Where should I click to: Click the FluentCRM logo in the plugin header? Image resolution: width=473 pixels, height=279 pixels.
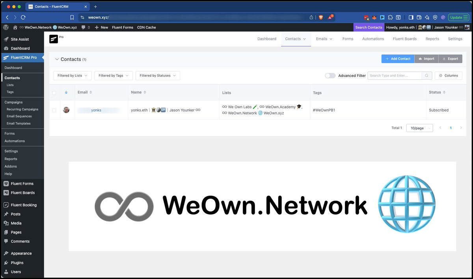tap(54, 38)
